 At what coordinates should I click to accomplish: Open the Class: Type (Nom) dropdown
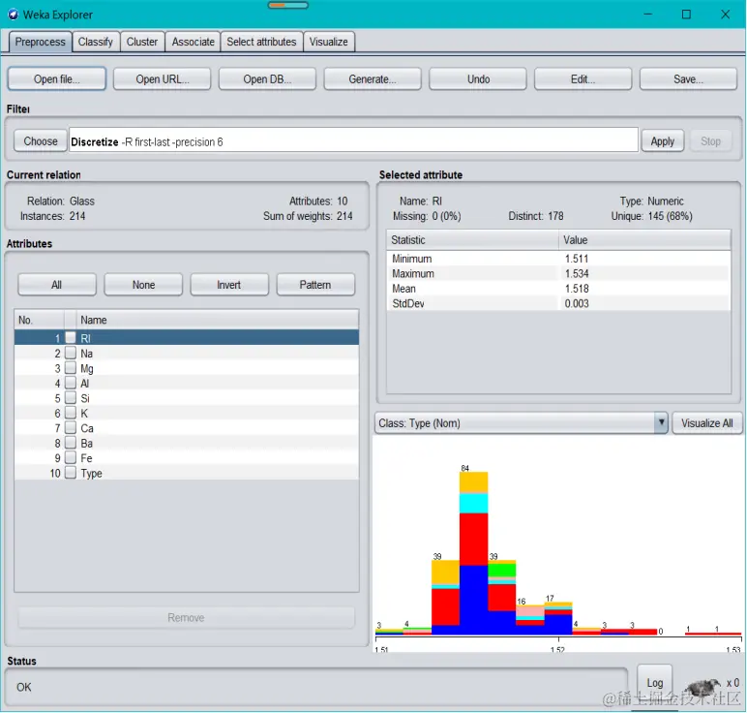click(522, 423)
